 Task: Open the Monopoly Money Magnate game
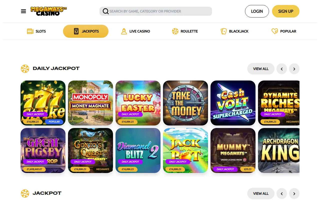click(90, 103)
